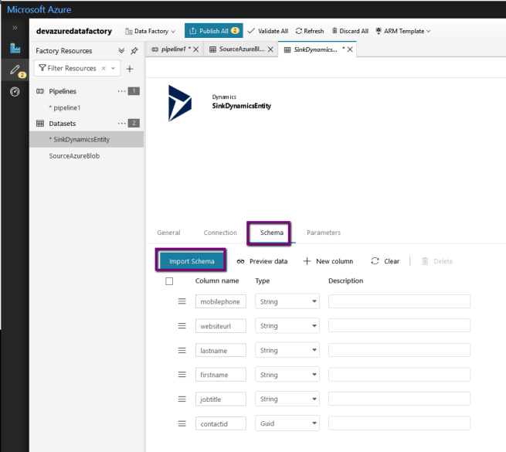Switch to the Connection tab
Image resolution: width=506 pixels, height=452 pixels.
point(220,233)
